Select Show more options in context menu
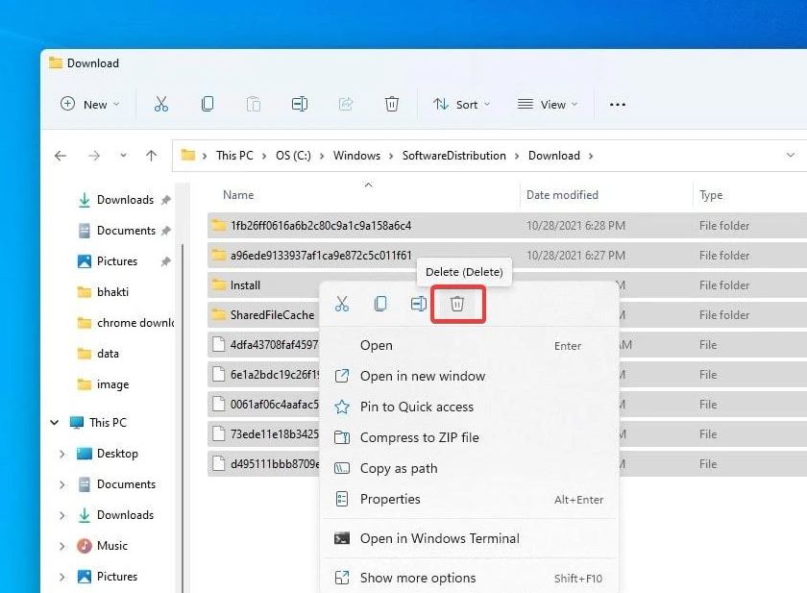The height and width of the screenshot is (593, 807). [418, 578]
